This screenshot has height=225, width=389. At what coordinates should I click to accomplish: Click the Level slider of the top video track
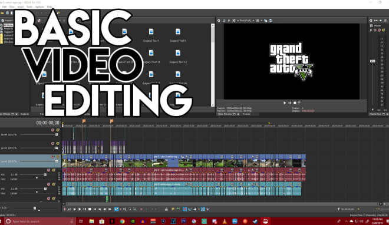coord(57,134)
